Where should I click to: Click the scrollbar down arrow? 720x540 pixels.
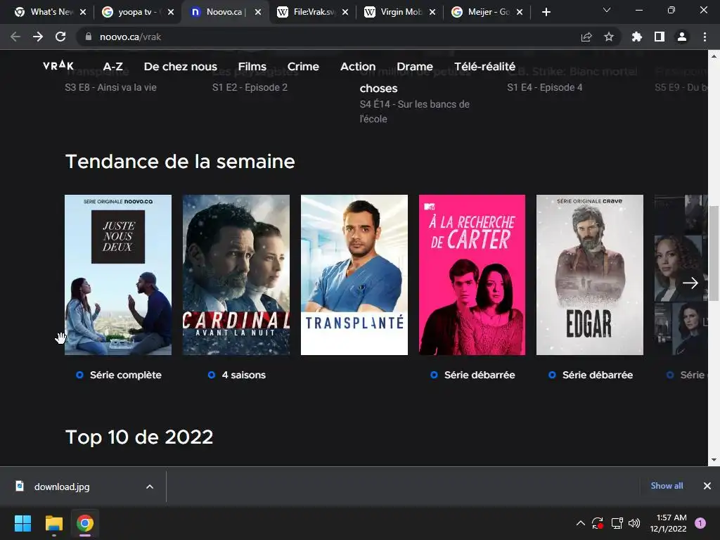click(714, 460)
